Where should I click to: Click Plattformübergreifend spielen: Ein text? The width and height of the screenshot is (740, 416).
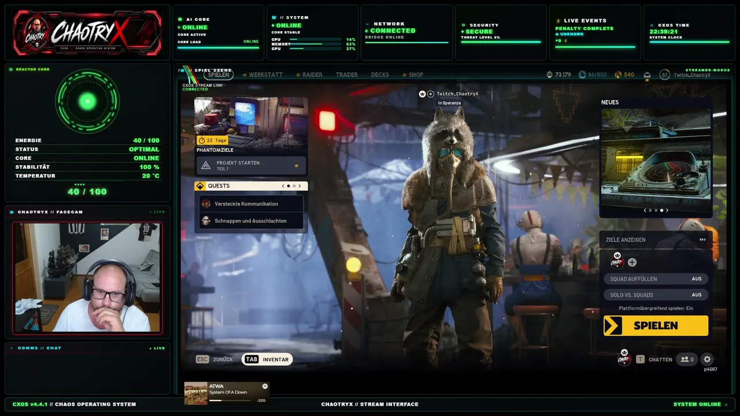tap(656, 309)
